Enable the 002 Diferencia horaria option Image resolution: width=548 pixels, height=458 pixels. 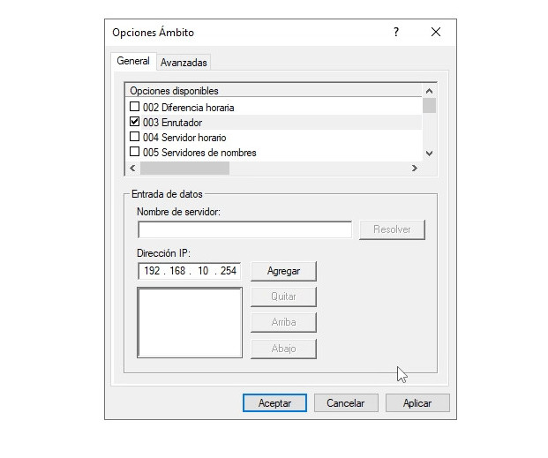tap(135, 108)
